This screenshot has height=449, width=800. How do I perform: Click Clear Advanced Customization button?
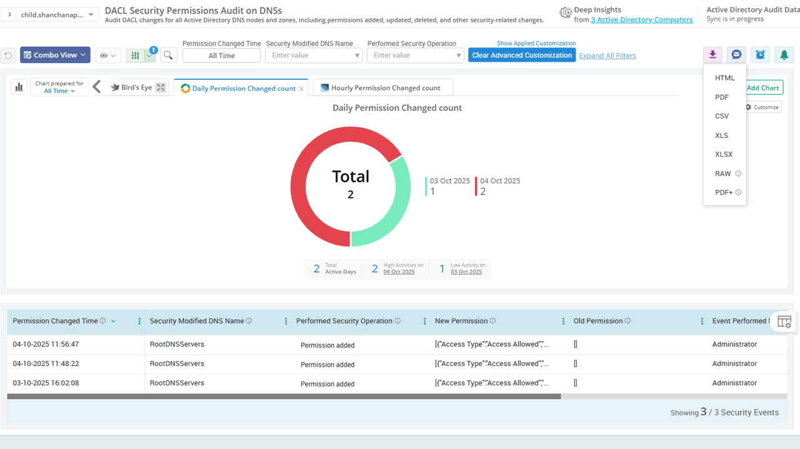point(522,55)
